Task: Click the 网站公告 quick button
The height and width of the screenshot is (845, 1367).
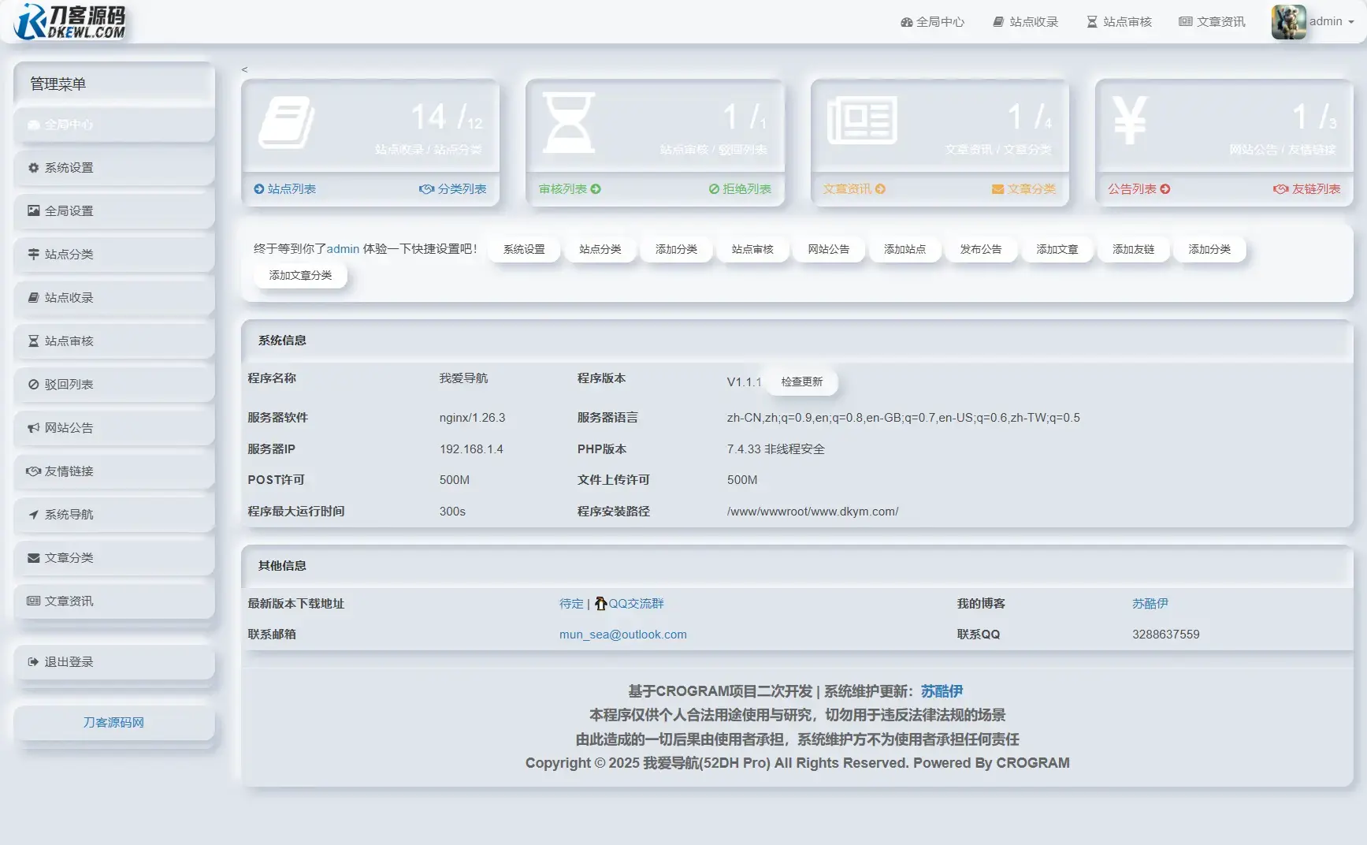Action: point(829,249)
